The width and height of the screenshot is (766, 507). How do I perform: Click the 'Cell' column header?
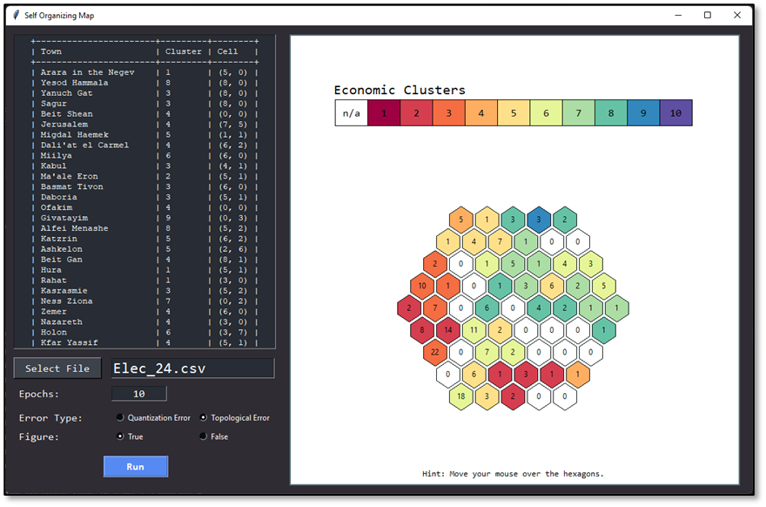point(228,51)
